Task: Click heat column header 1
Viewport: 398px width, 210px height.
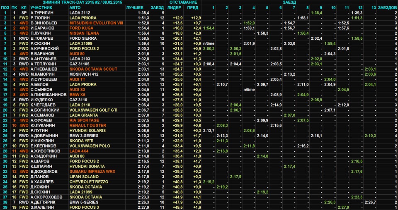Action: click(213, 7)
